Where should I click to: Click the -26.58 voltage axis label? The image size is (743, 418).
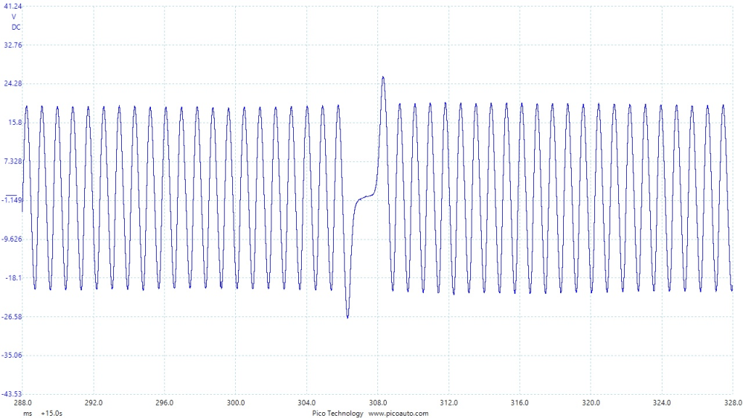click(x=13, y=316)
